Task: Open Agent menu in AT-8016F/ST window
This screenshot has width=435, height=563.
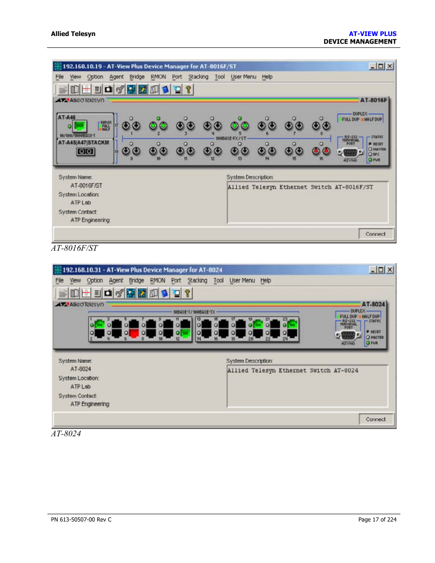Action: tap(116, 77)
